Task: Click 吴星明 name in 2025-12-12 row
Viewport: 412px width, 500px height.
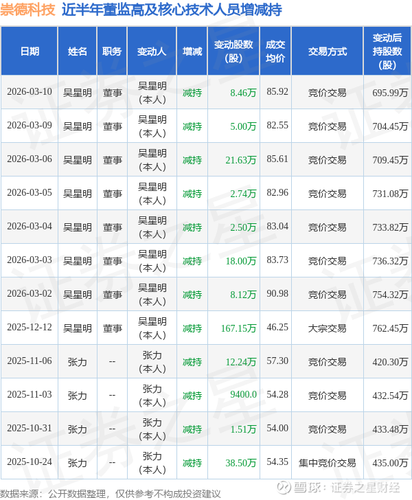Action: [77, 328]
